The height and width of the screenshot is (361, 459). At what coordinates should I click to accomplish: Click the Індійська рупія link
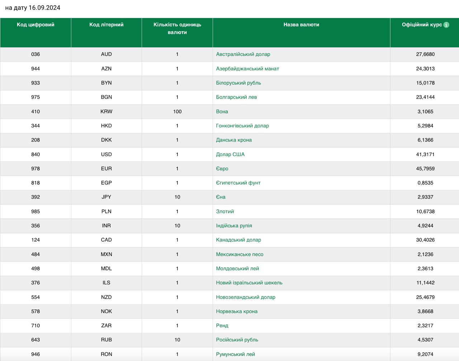234,225
